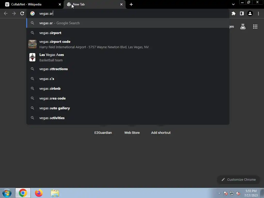The height and width of the screenshot is (198, 264).
Task: Click the forward navigation arrow
Action: pyautogui.click(x=14, y=13)
